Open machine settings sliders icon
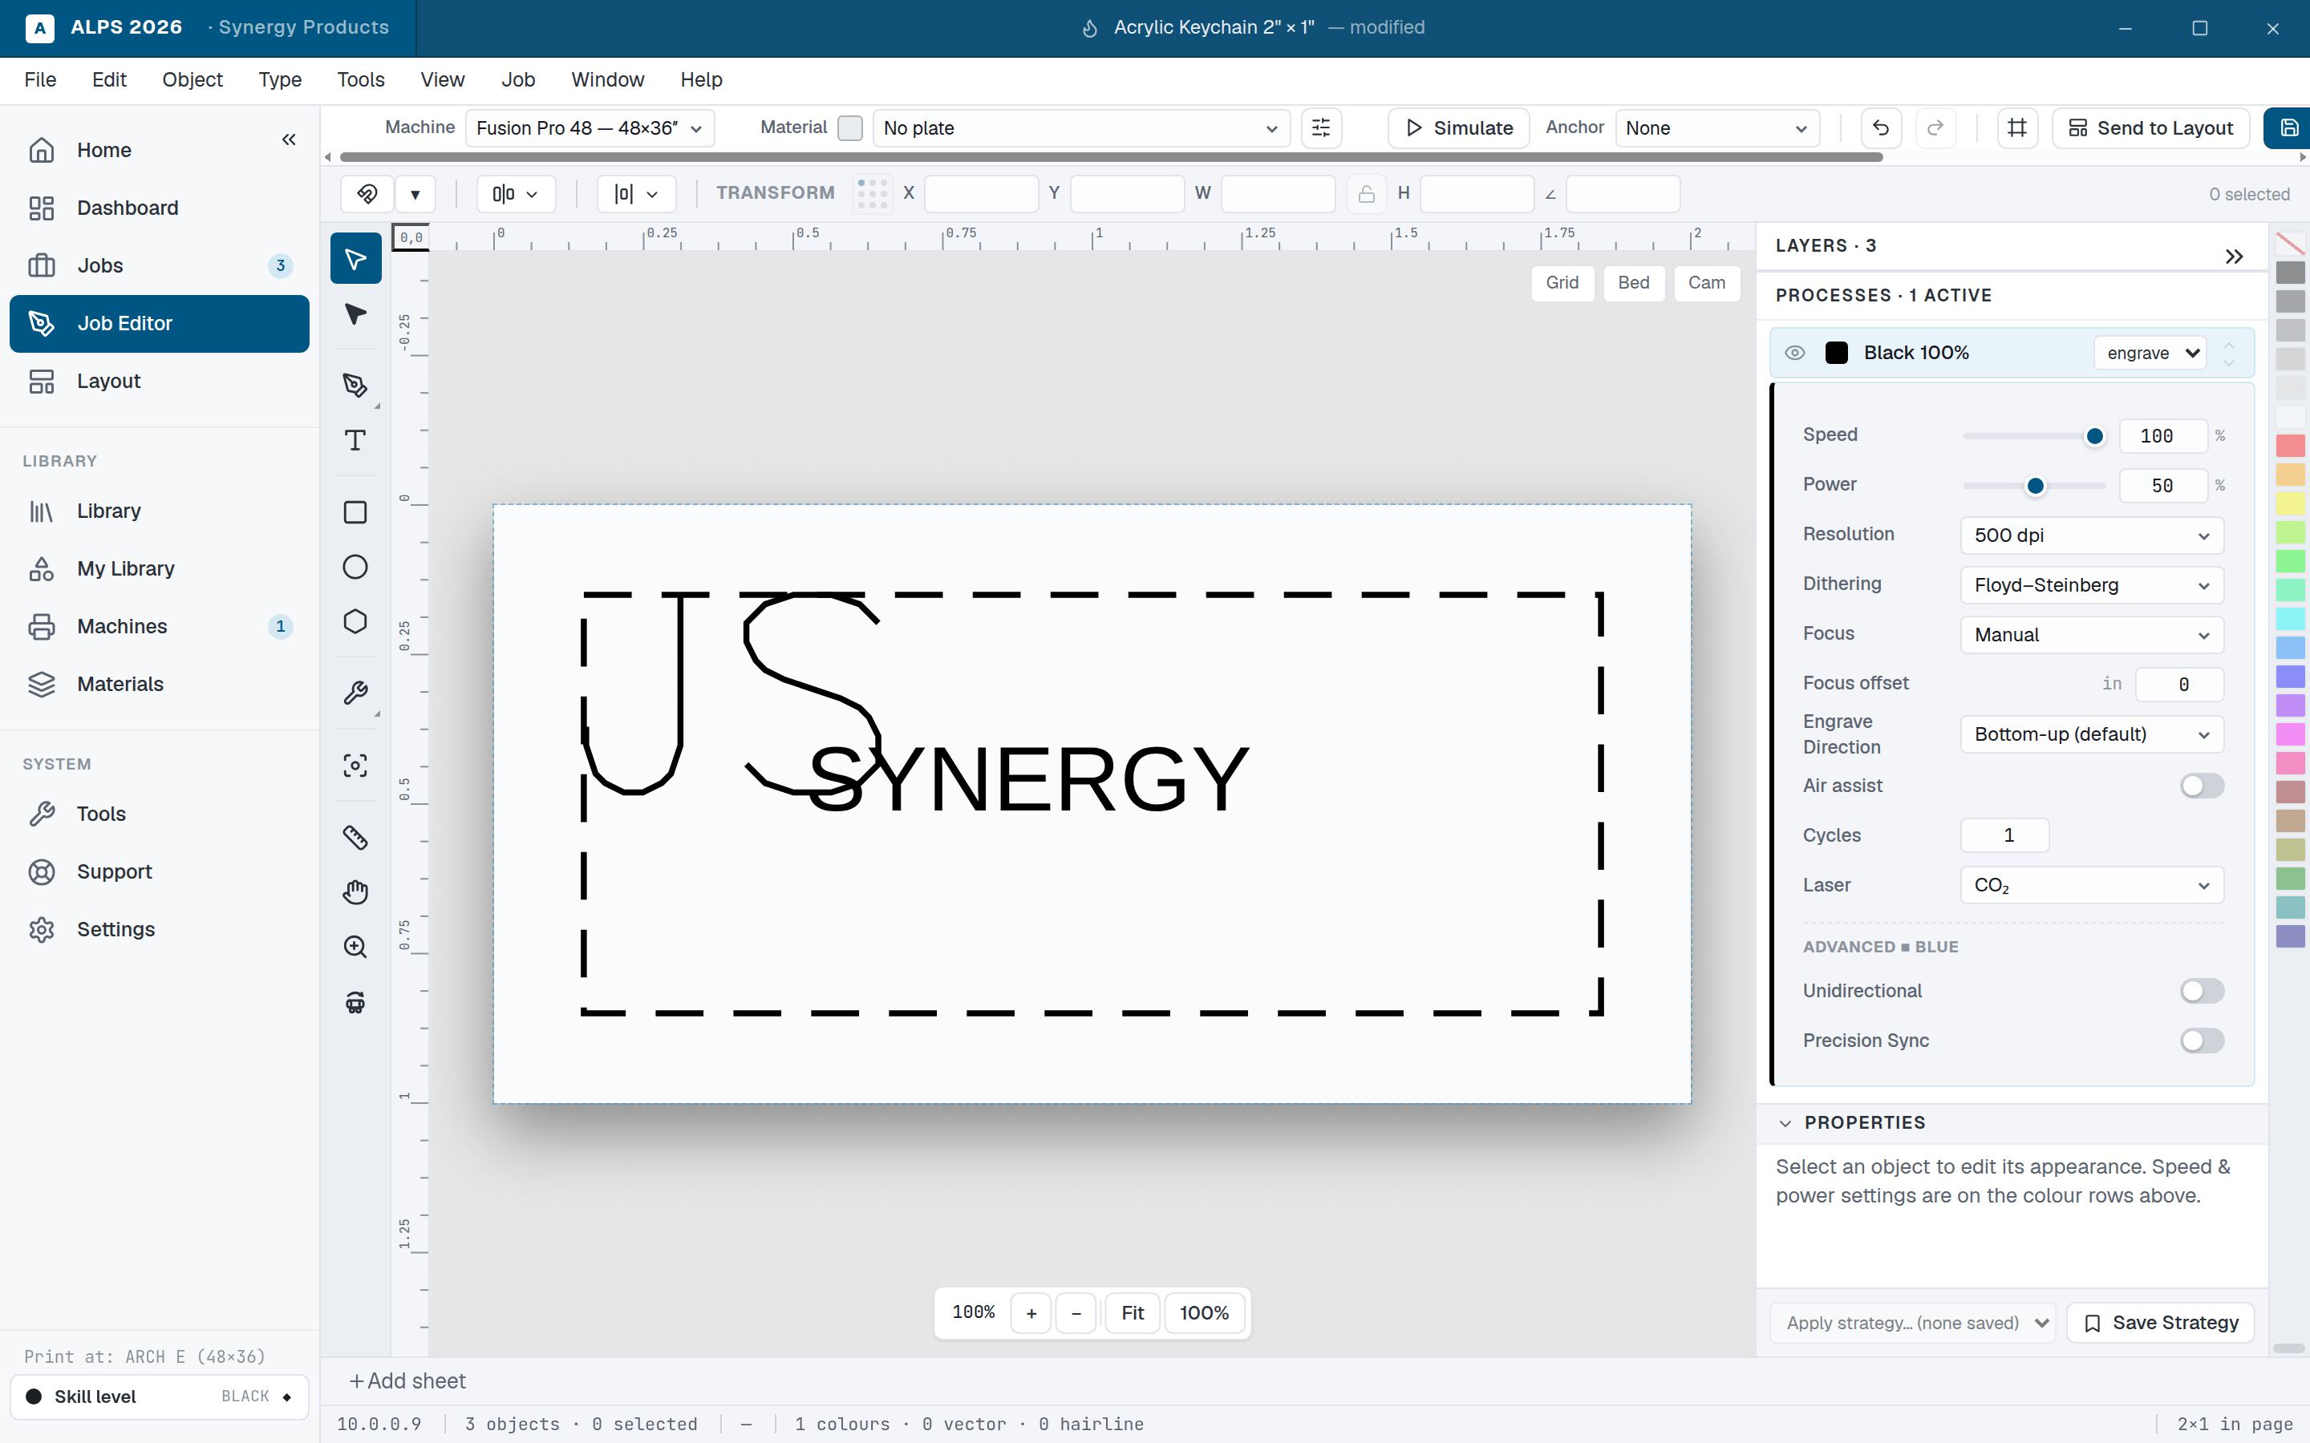 click(1321, 128)
